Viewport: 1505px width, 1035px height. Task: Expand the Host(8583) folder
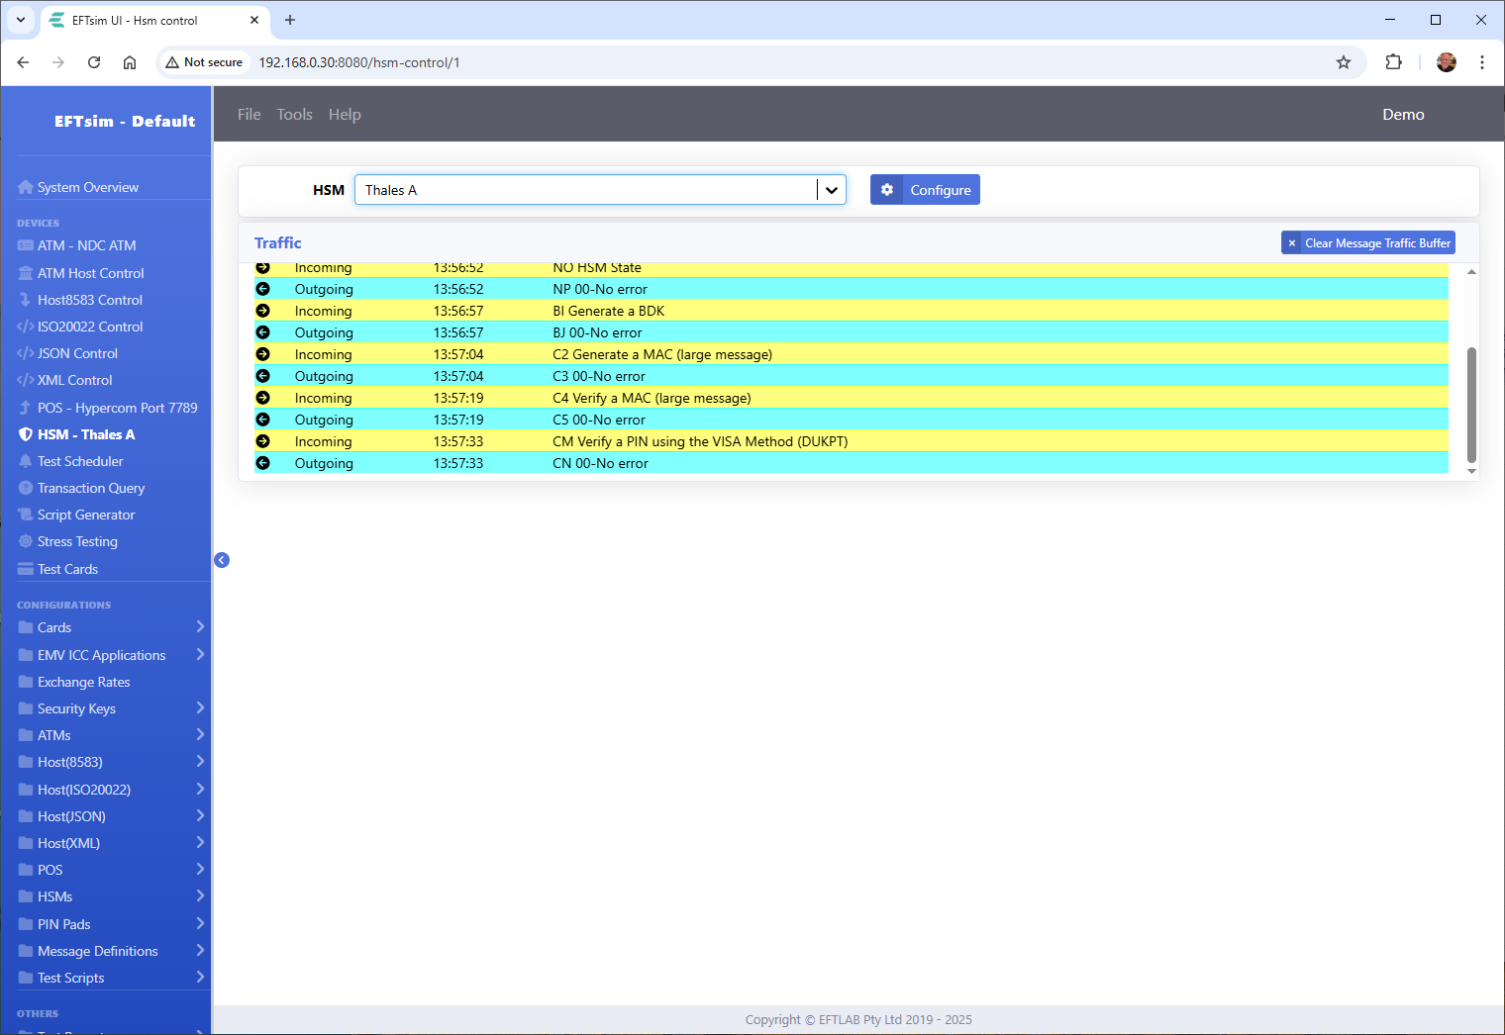[x=200, y=762]
